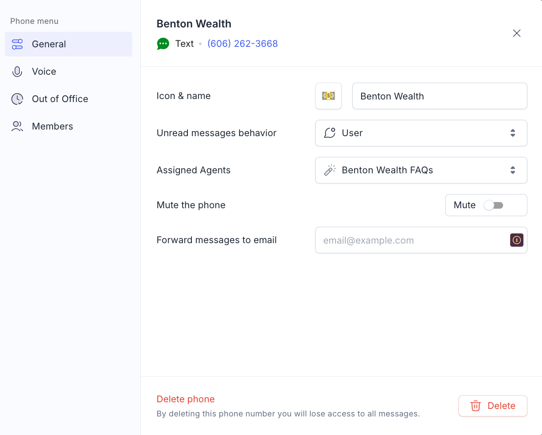Close the phone settings panel
The width and height of the screenshot is (542, 435).
[517, 33]
